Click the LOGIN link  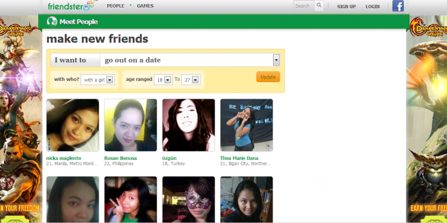pos(372,7)
